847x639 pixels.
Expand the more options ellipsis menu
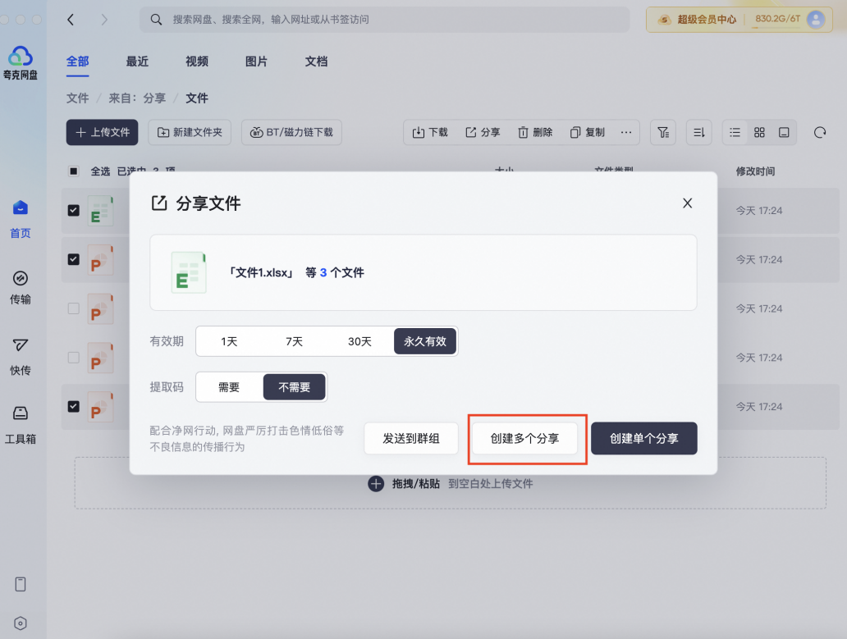click(x=626, y=132)
